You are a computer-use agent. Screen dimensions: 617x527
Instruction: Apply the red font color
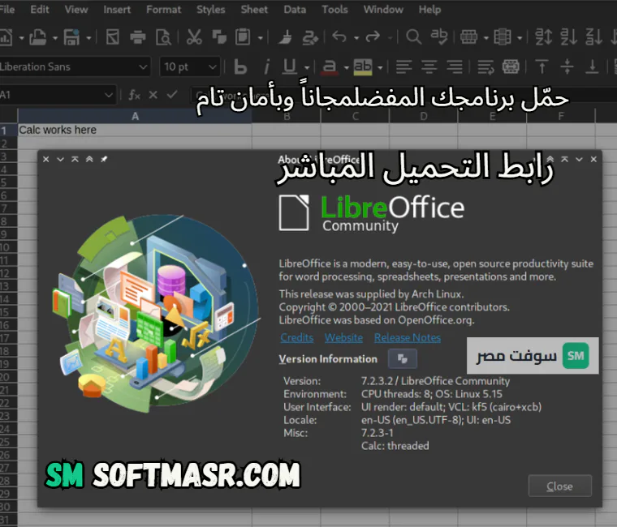click(x=330, y=67)
